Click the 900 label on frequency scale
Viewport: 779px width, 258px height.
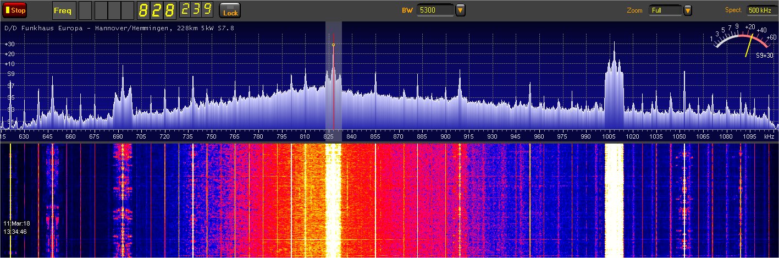[444, 136]
